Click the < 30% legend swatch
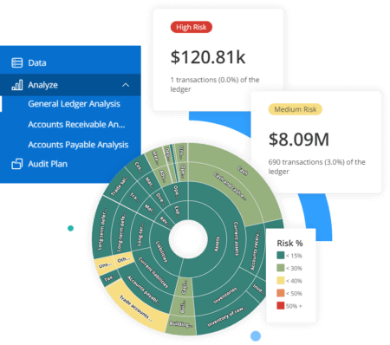This screenshot has height=345, width=390. (x=281, y=268)
